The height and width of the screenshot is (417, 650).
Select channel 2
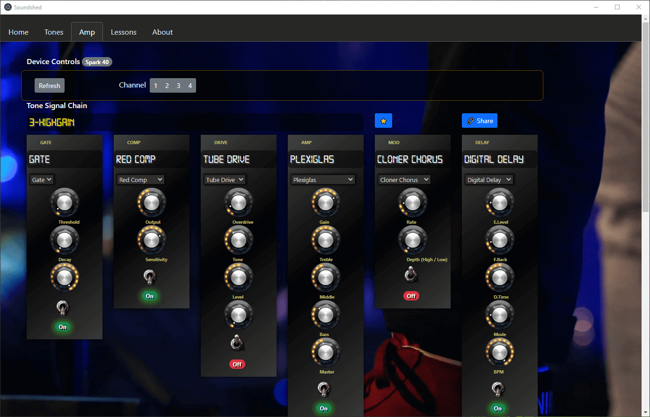coord(167,86)
